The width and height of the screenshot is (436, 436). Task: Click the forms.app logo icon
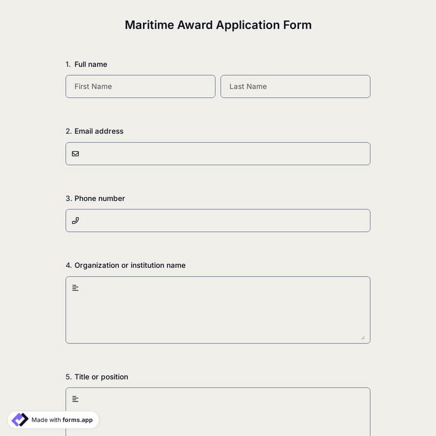click(x=20, y=420)
